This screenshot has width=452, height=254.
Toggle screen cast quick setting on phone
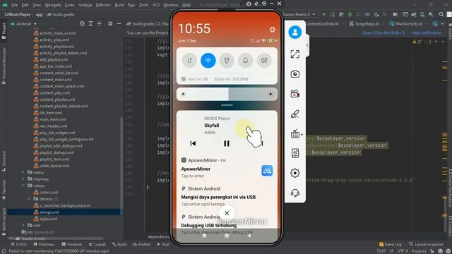(264, 61)
